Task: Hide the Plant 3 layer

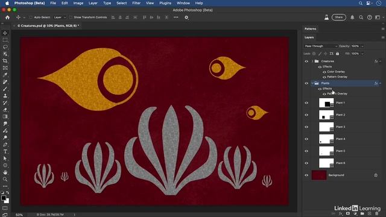Action: point(306,127)
